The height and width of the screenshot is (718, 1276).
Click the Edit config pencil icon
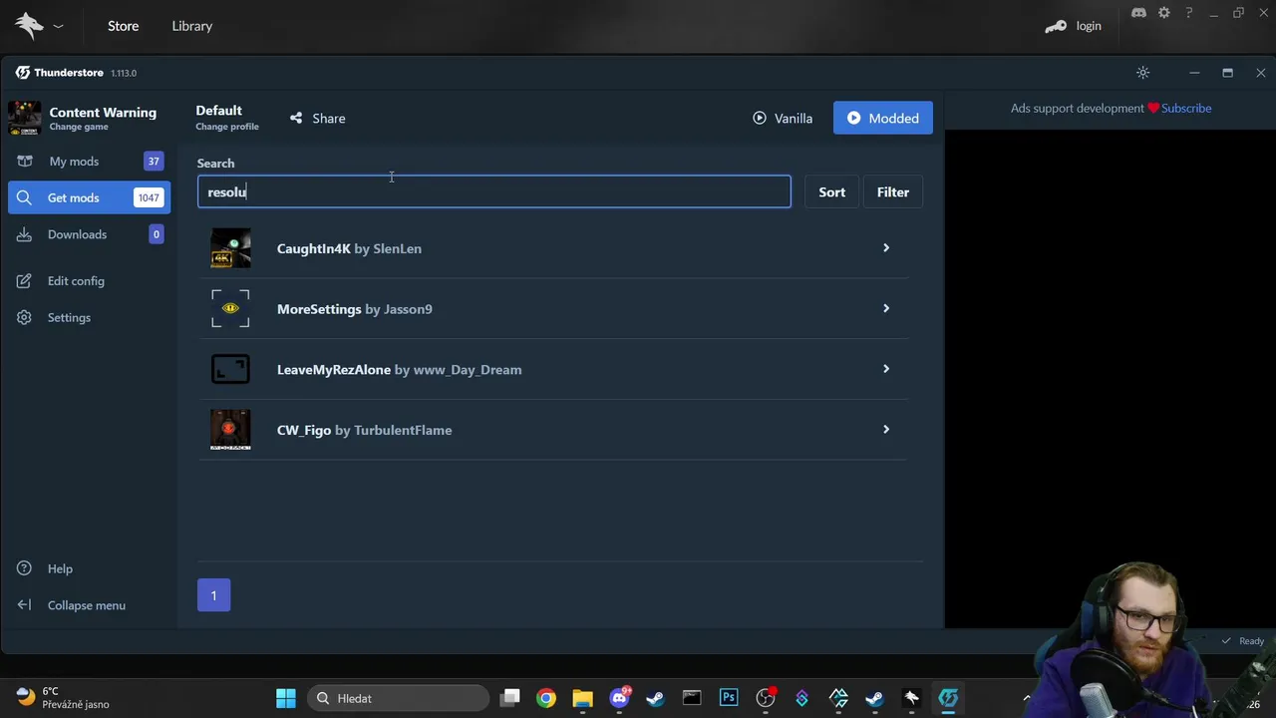click(x=24, y=281)
